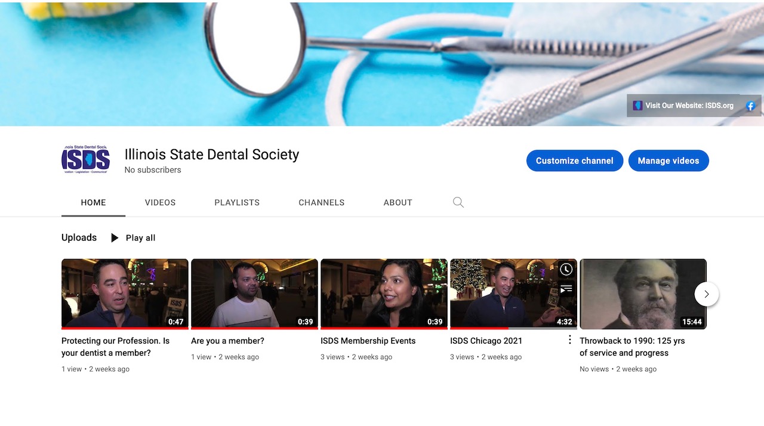Image resolution: width=764 pixels, height=426 pixels.
Task: Open the Channels tab
Action: click(x=322, y=202)
